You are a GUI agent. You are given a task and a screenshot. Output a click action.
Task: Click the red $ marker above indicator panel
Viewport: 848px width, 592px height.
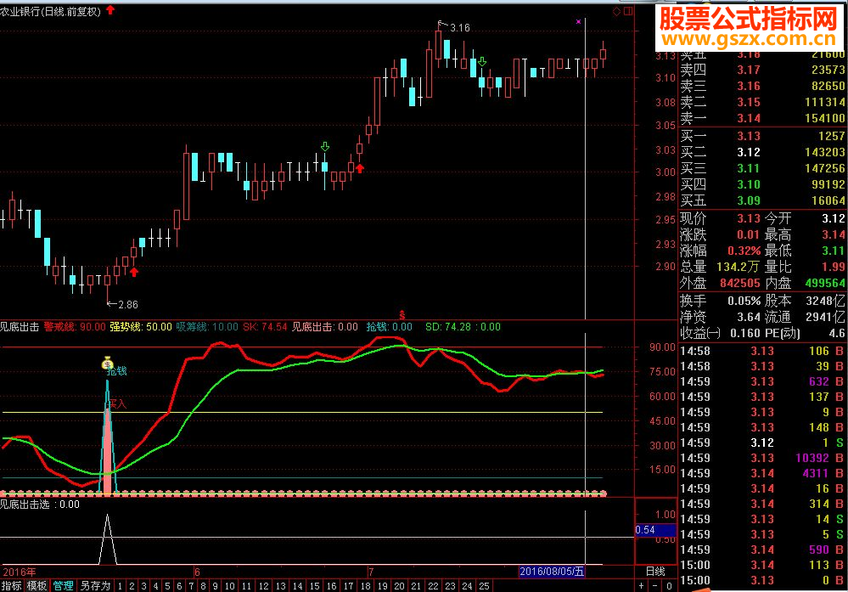click(x=402, y=314)
